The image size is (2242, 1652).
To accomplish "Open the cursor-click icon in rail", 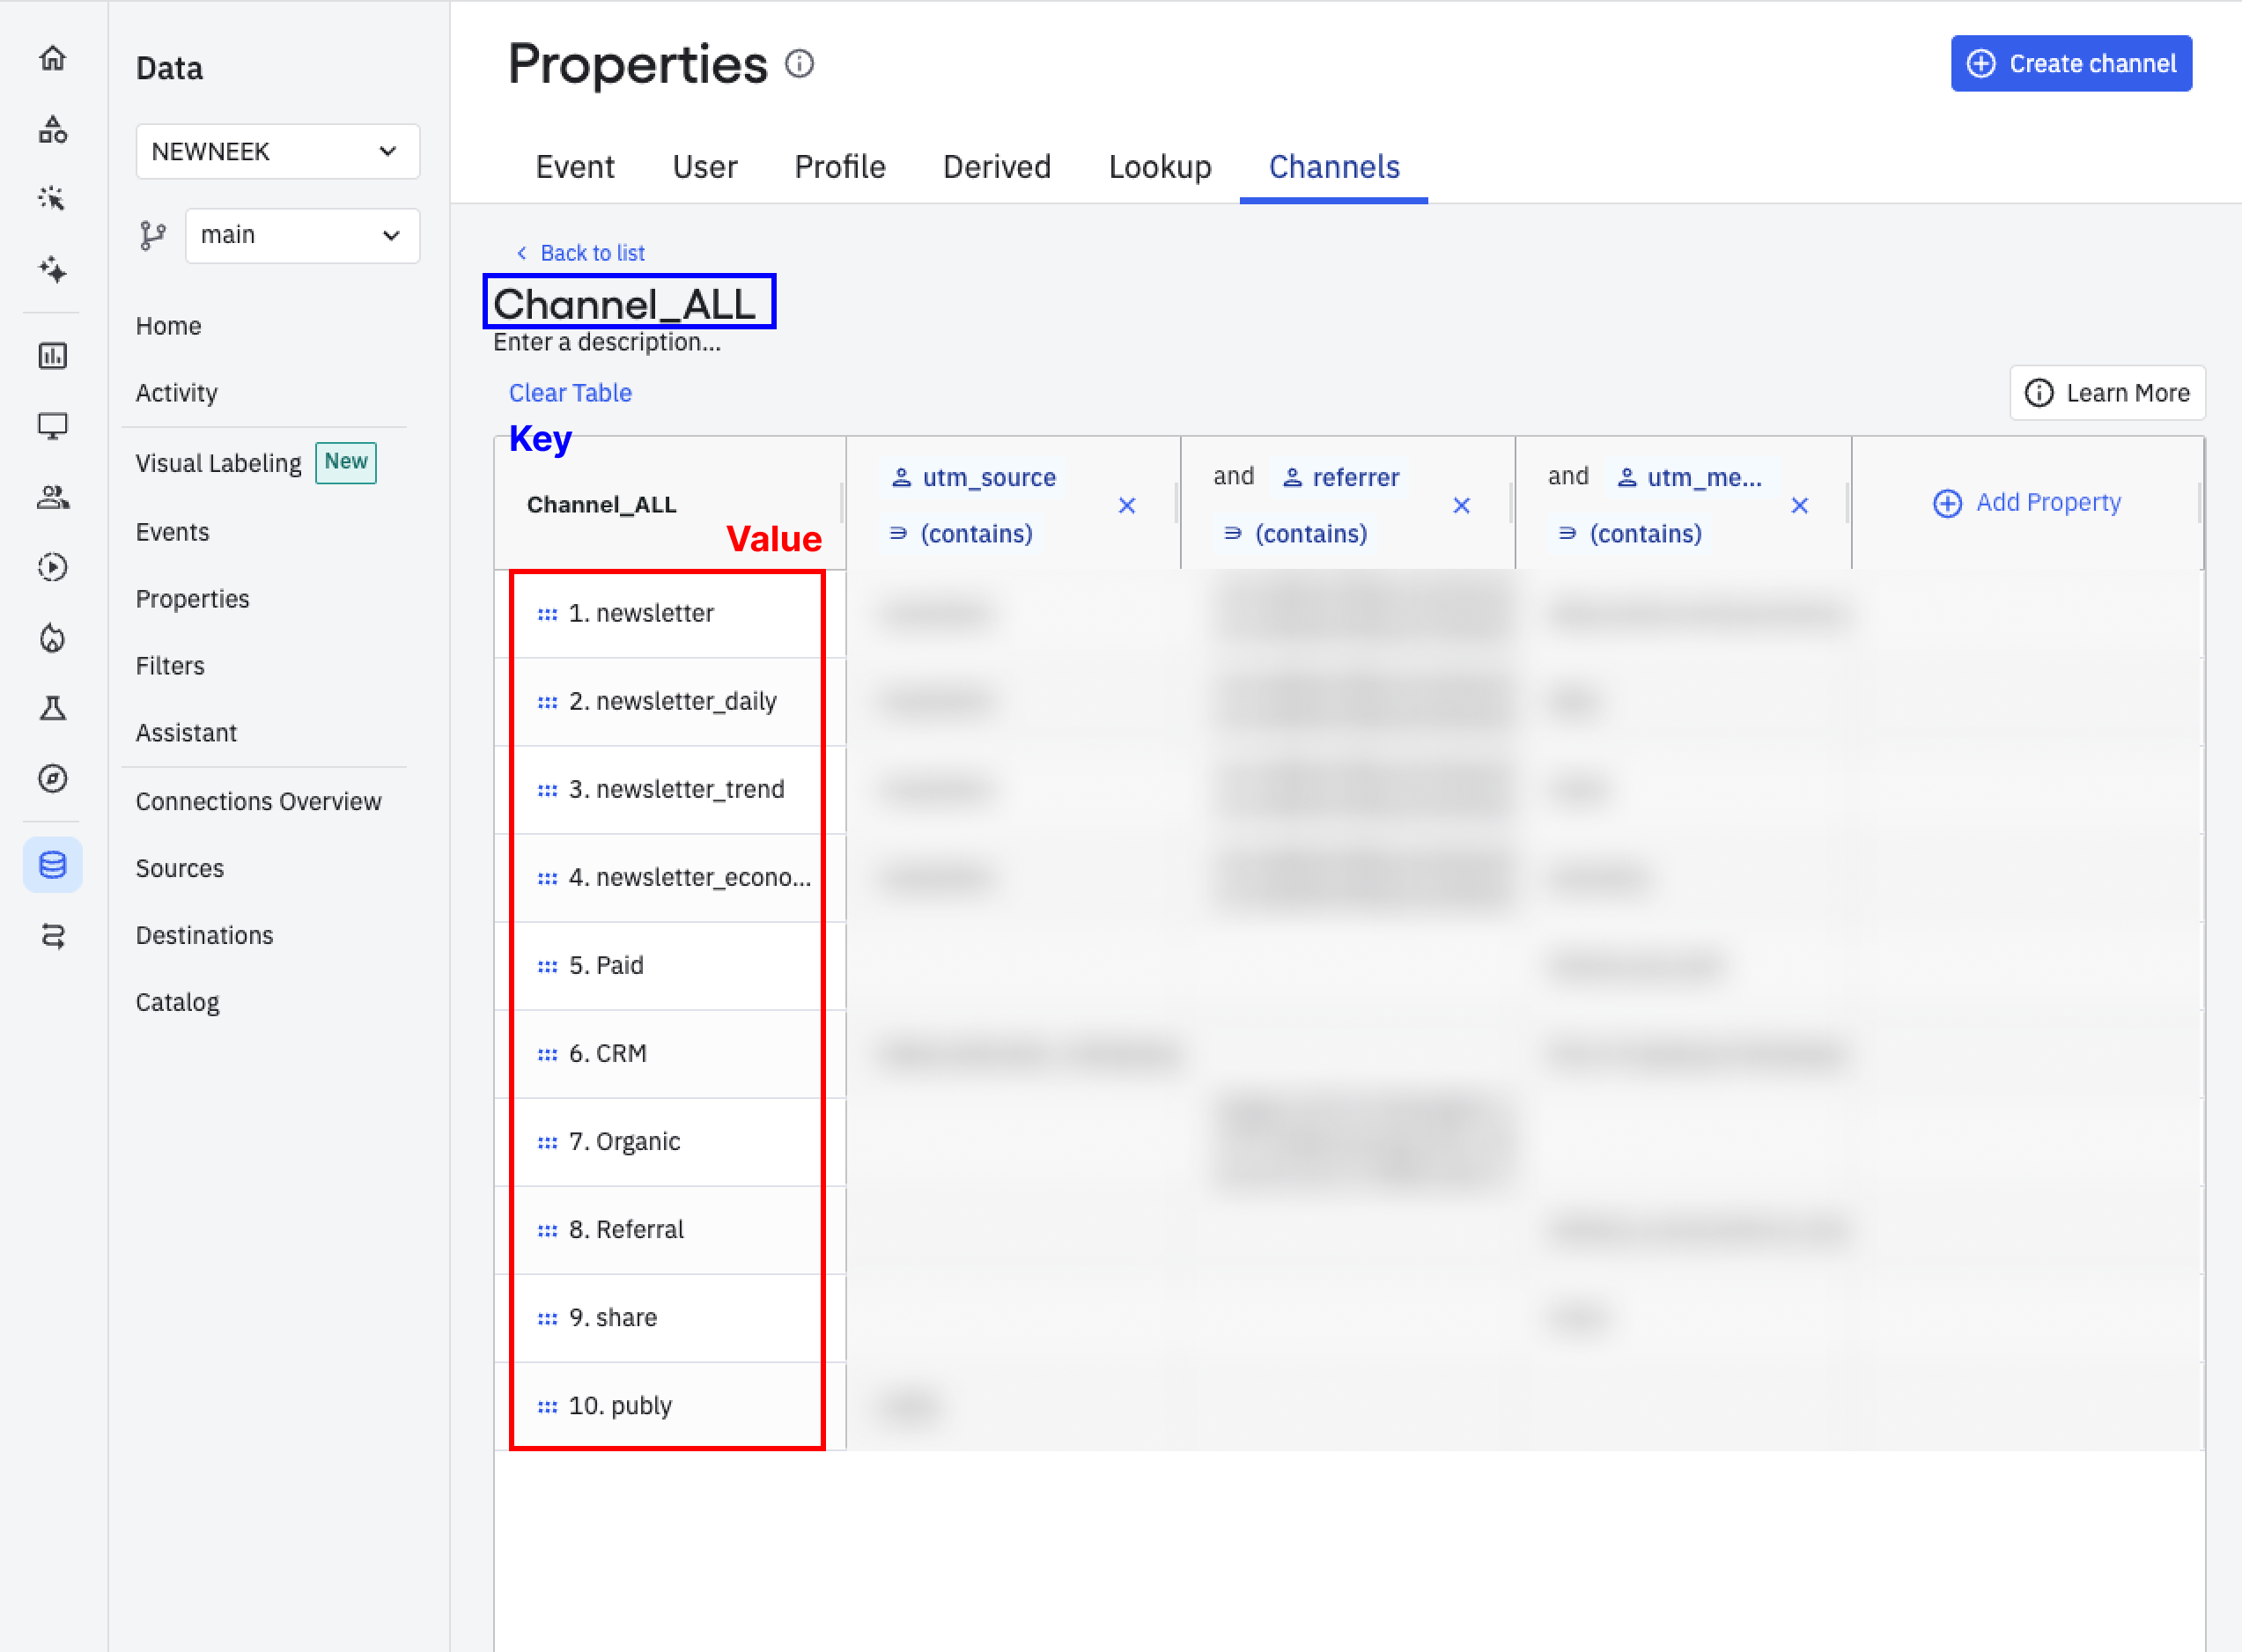I will (x=53, y=198).
